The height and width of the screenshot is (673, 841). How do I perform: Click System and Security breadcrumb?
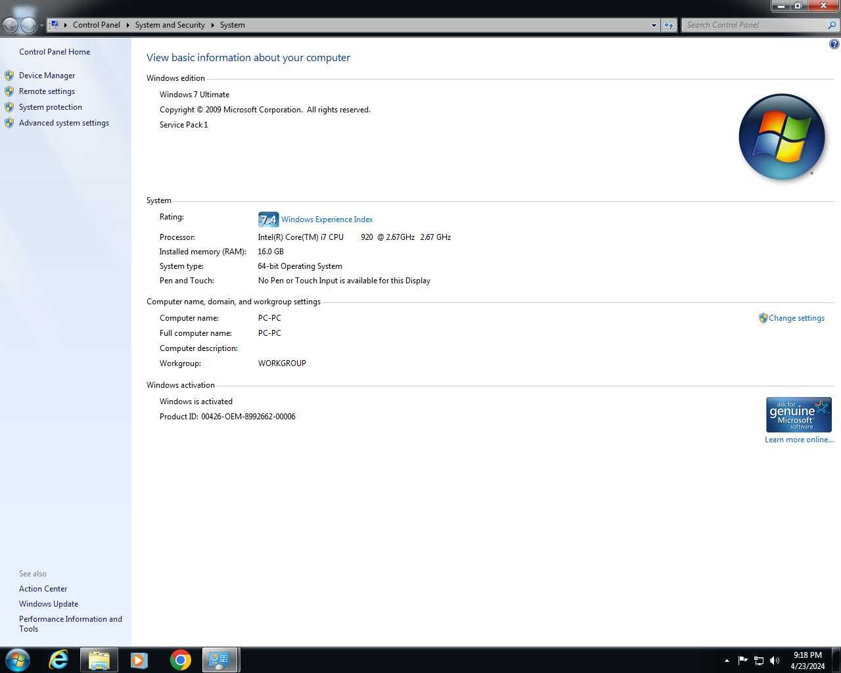click(170, 25)
